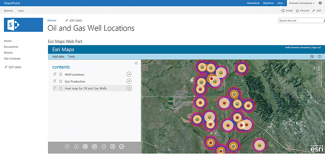Open the Tools menu
The image size is (325, 154).
tap(71, 56)
